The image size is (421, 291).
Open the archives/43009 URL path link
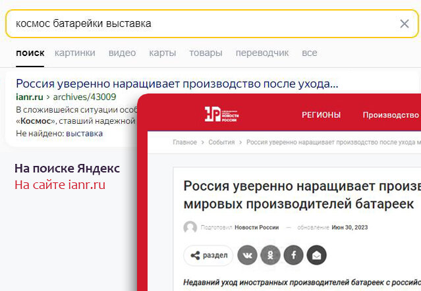(84, 97)
